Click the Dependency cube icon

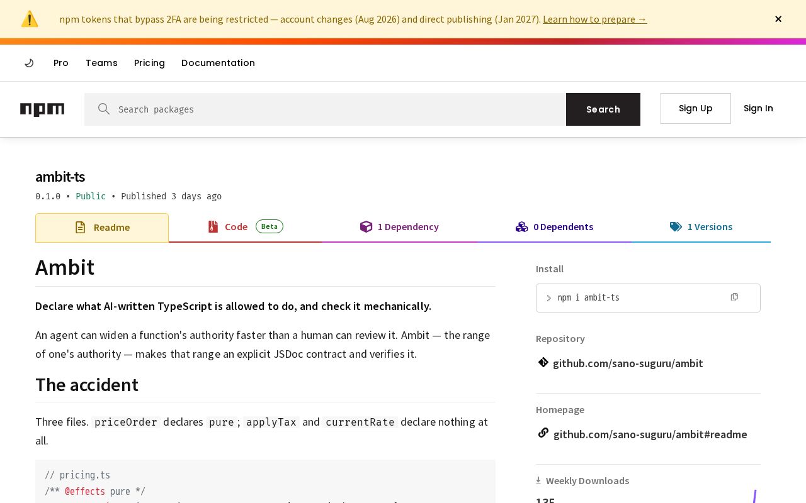tap(366, 227)
